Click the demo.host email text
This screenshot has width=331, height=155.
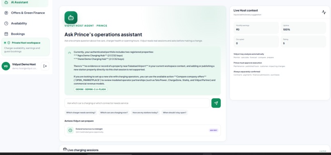click(x=25, y=68)
